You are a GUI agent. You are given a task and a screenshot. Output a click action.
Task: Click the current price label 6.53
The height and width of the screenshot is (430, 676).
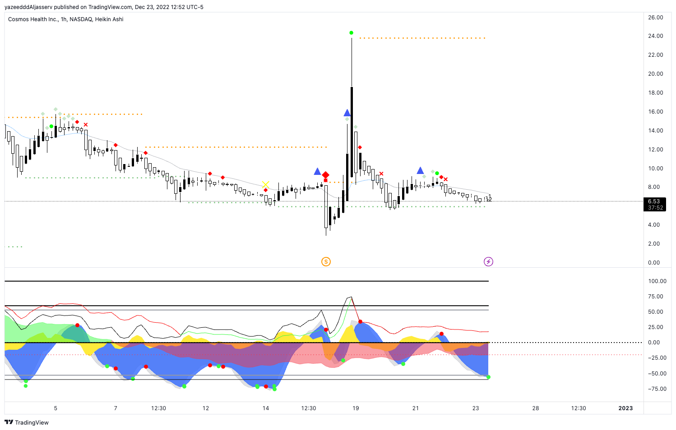654,201
